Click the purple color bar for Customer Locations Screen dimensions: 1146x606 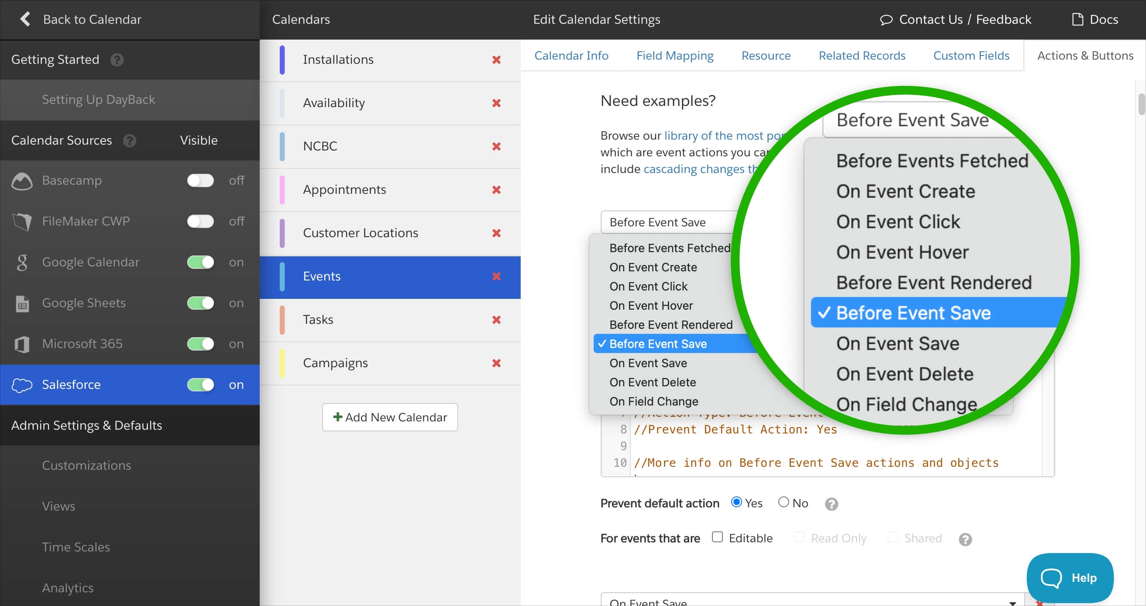[x=282, y=233]
